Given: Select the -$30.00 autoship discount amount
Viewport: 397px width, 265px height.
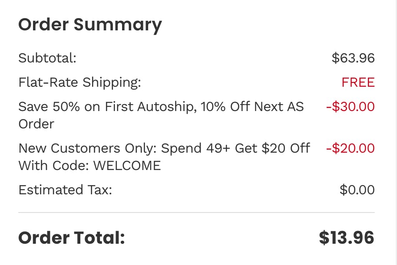Looking at the screenshot, I should click(350, 107).
